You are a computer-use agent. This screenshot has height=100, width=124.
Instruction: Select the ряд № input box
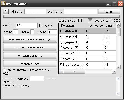[x=15, y=32]
